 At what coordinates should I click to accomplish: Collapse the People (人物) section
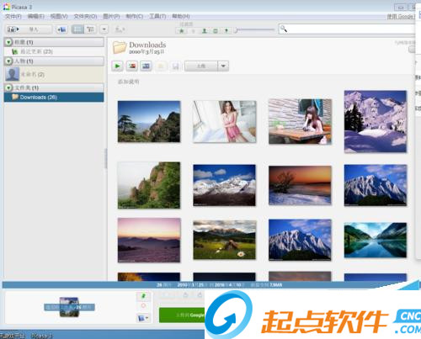pos(8,61)
